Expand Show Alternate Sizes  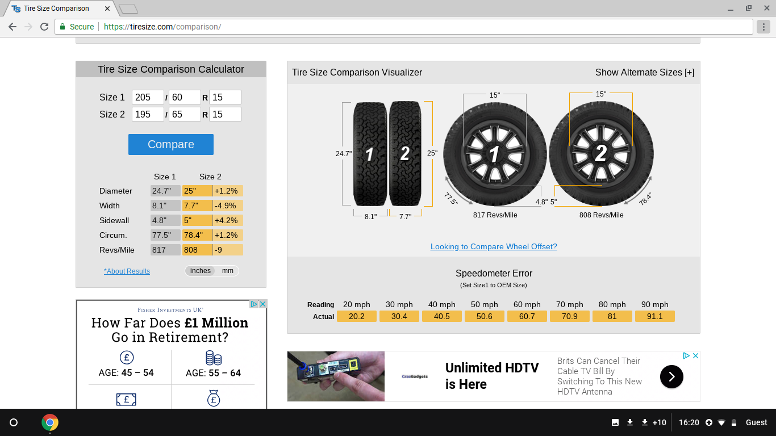[645, 72]
